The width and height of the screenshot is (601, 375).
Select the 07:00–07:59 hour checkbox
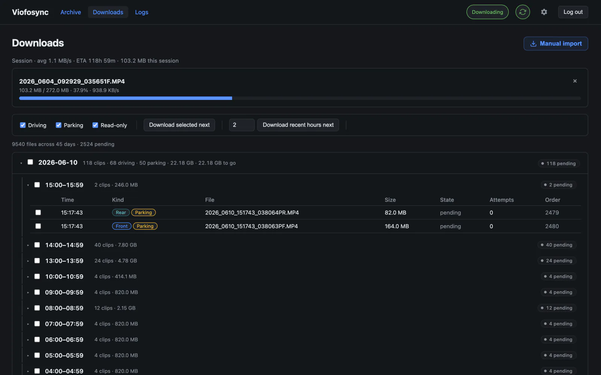point(37,324)
